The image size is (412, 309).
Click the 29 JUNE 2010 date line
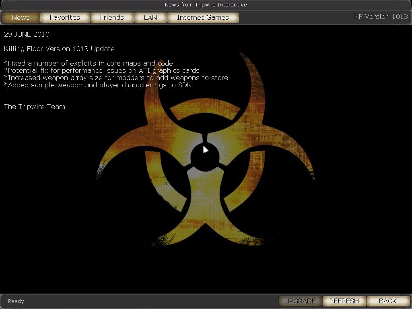click(x=28, y=34)
